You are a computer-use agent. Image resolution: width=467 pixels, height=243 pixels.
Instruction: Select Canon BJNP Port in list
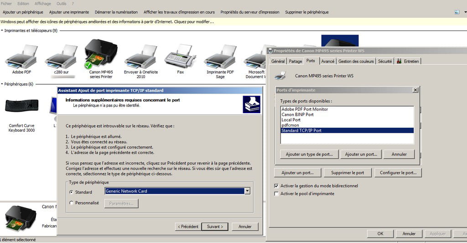pyautogui.click(x=347, y=114)
